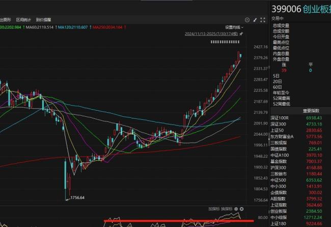The image size is (331, 227).
Task: Open the 中小综指 index row
Action: click(300, 217)
